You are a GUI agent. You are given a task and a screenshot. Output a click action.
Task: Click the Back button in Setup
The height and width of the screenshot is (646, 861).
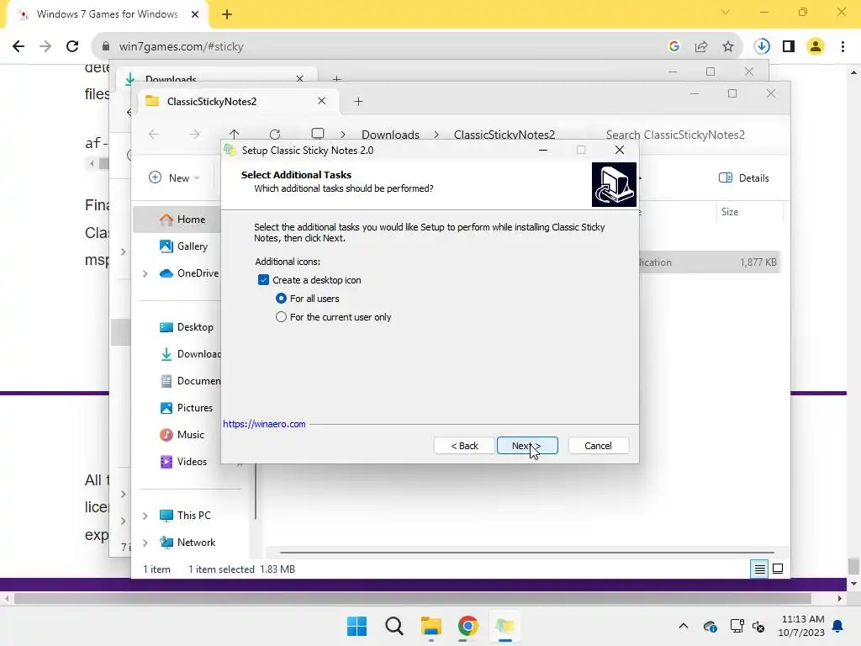pyautogui.click(x=464, y=446)
